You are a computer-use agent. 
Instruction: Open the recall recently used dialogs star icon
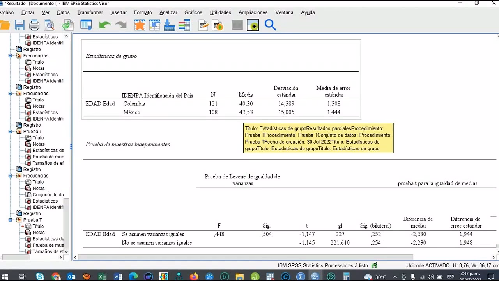pyautogui.click(x=140, y=25)
